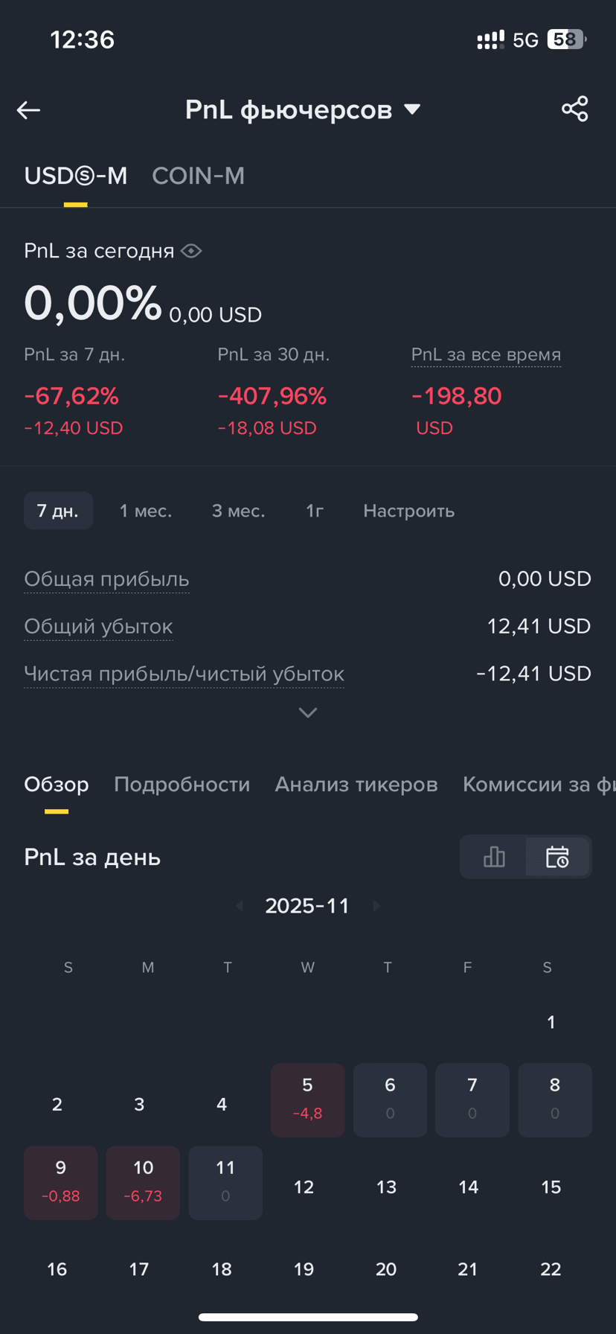The height and width of the screenshot is (1334, 616).
Task: Select calendar day 10 with -6,73
Action: coord(143,1183)
